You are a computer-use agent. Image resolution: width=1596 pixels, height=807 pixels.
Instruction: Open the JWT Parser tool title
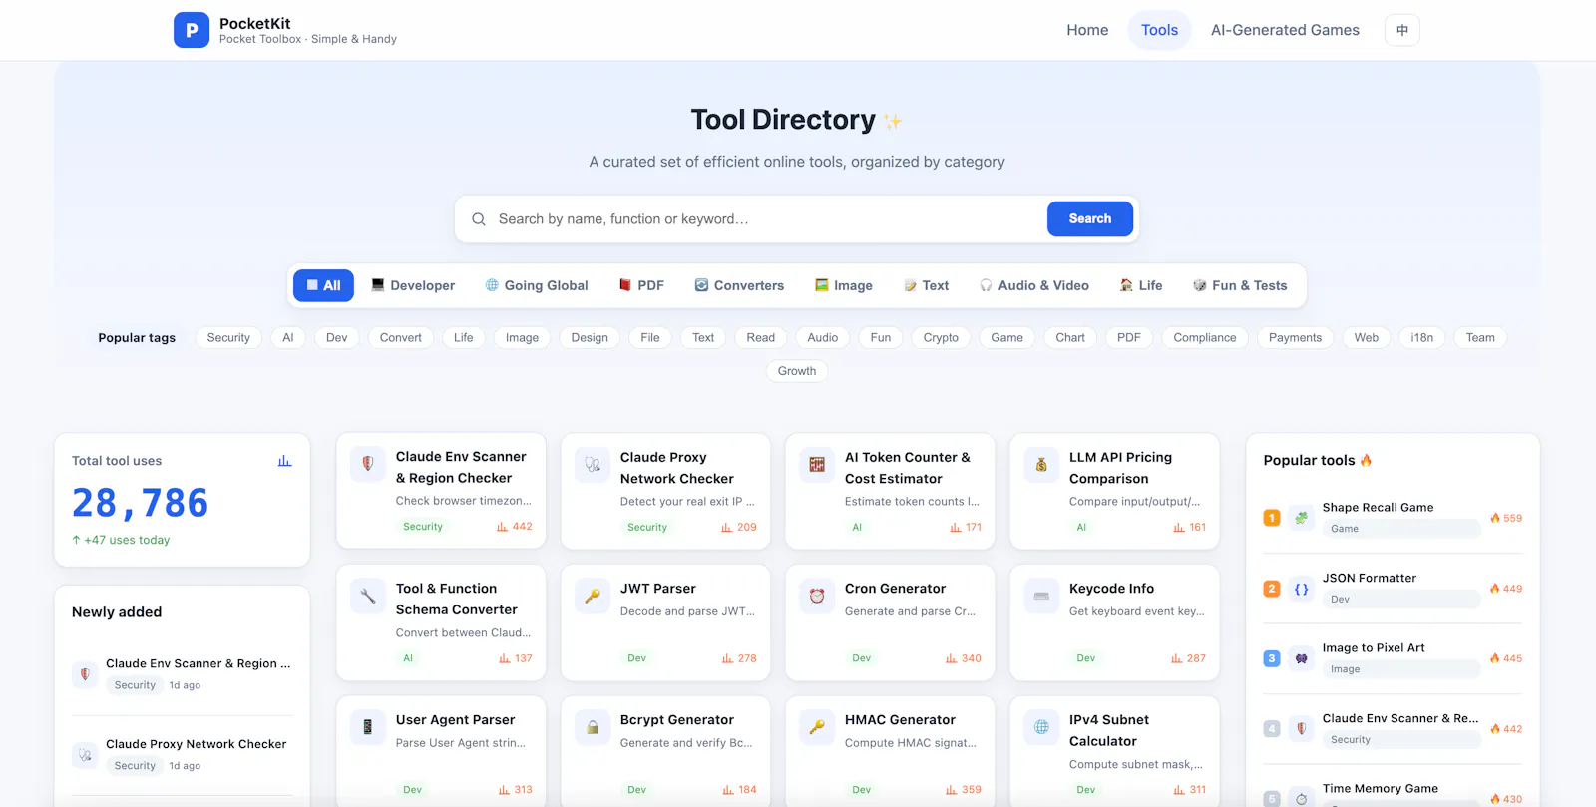click(658, 589)
